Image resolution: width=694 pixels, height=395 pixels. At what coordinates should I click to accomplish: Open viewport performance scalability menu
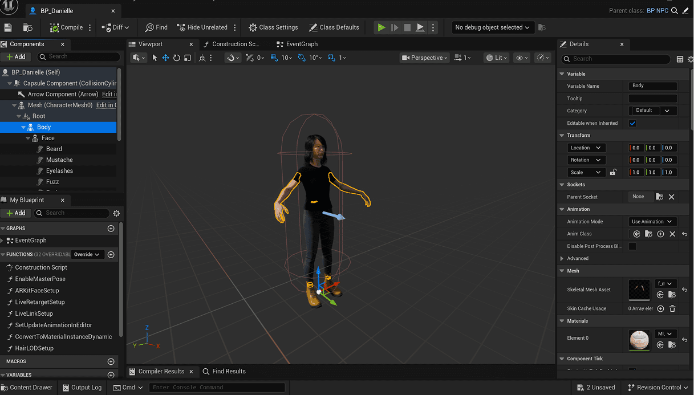pos(542,58)
